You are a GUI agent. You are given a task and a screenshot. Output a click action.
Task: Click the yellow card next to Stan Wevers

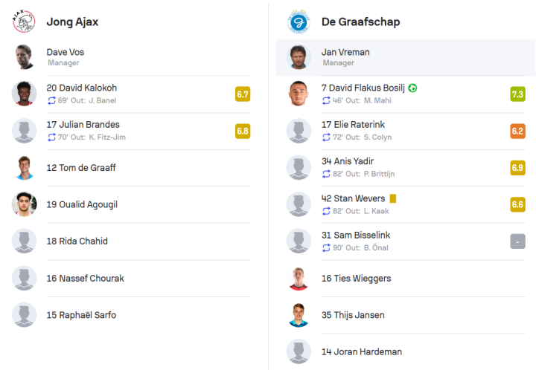pos(392,198)
